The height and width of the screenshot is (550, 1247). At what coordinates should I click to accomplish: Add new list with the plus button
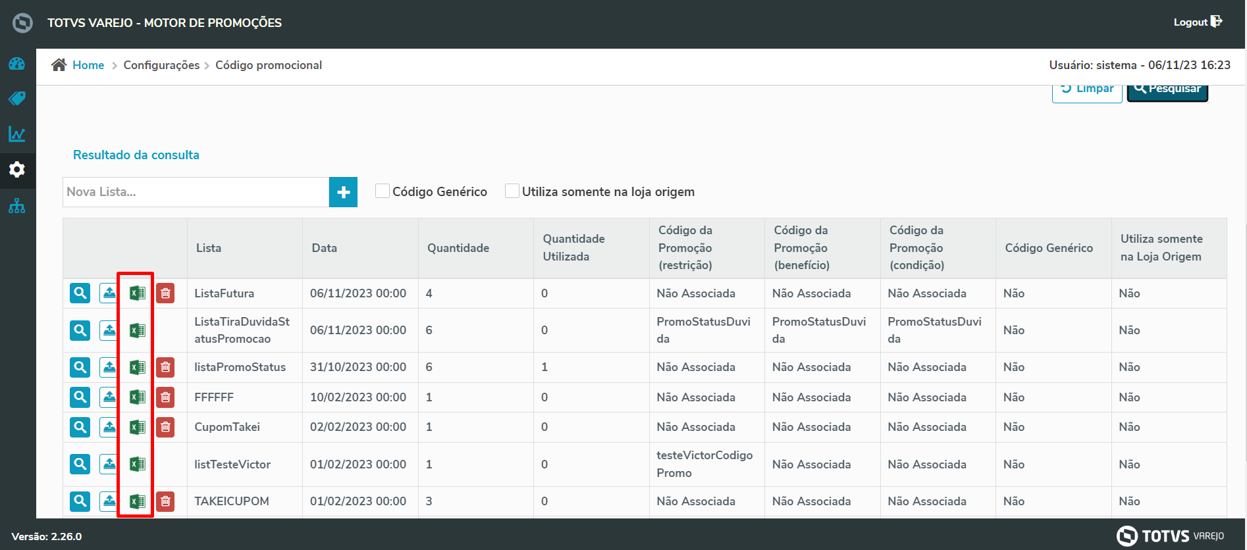[343, 192]
